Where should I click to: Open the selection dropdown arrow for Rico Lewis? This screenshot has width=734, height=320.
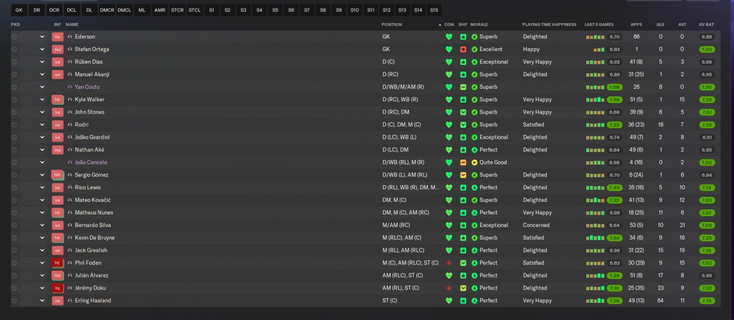tap(42, 188)
